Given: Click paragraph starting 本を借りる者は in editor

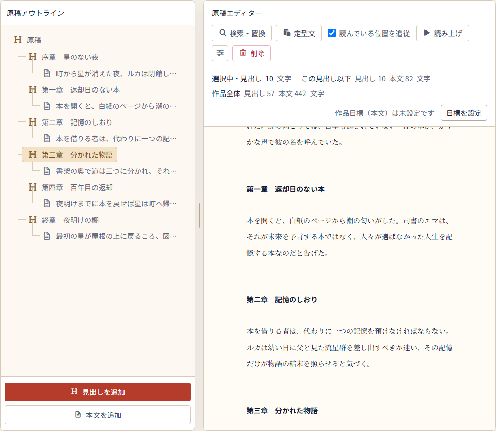Looking at the screenshot, I should click(x=350, y=347).
